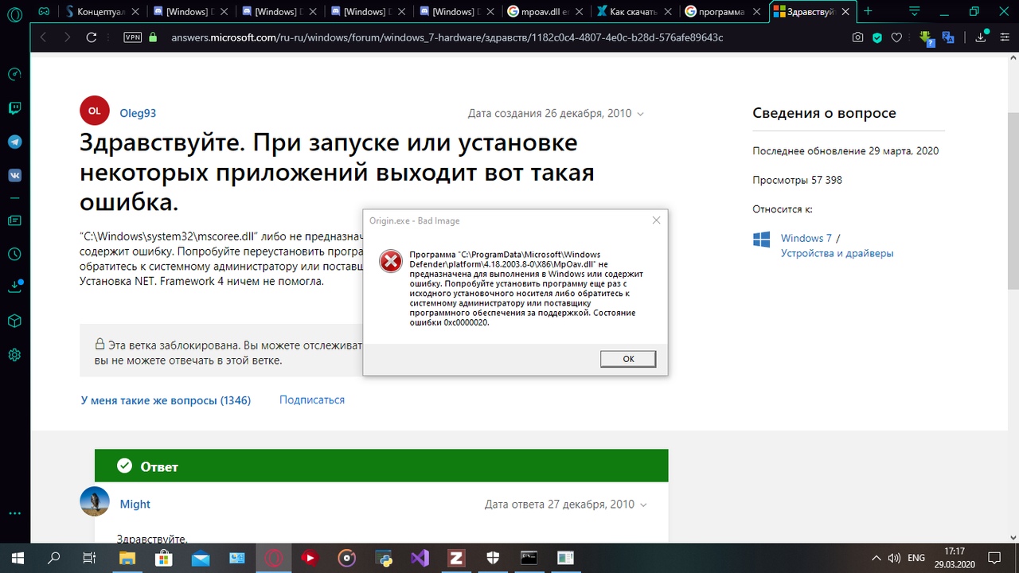Switch ENG input language
Image resolution: width=1019 pixels, height=573 pixels.
click(916, 558)
